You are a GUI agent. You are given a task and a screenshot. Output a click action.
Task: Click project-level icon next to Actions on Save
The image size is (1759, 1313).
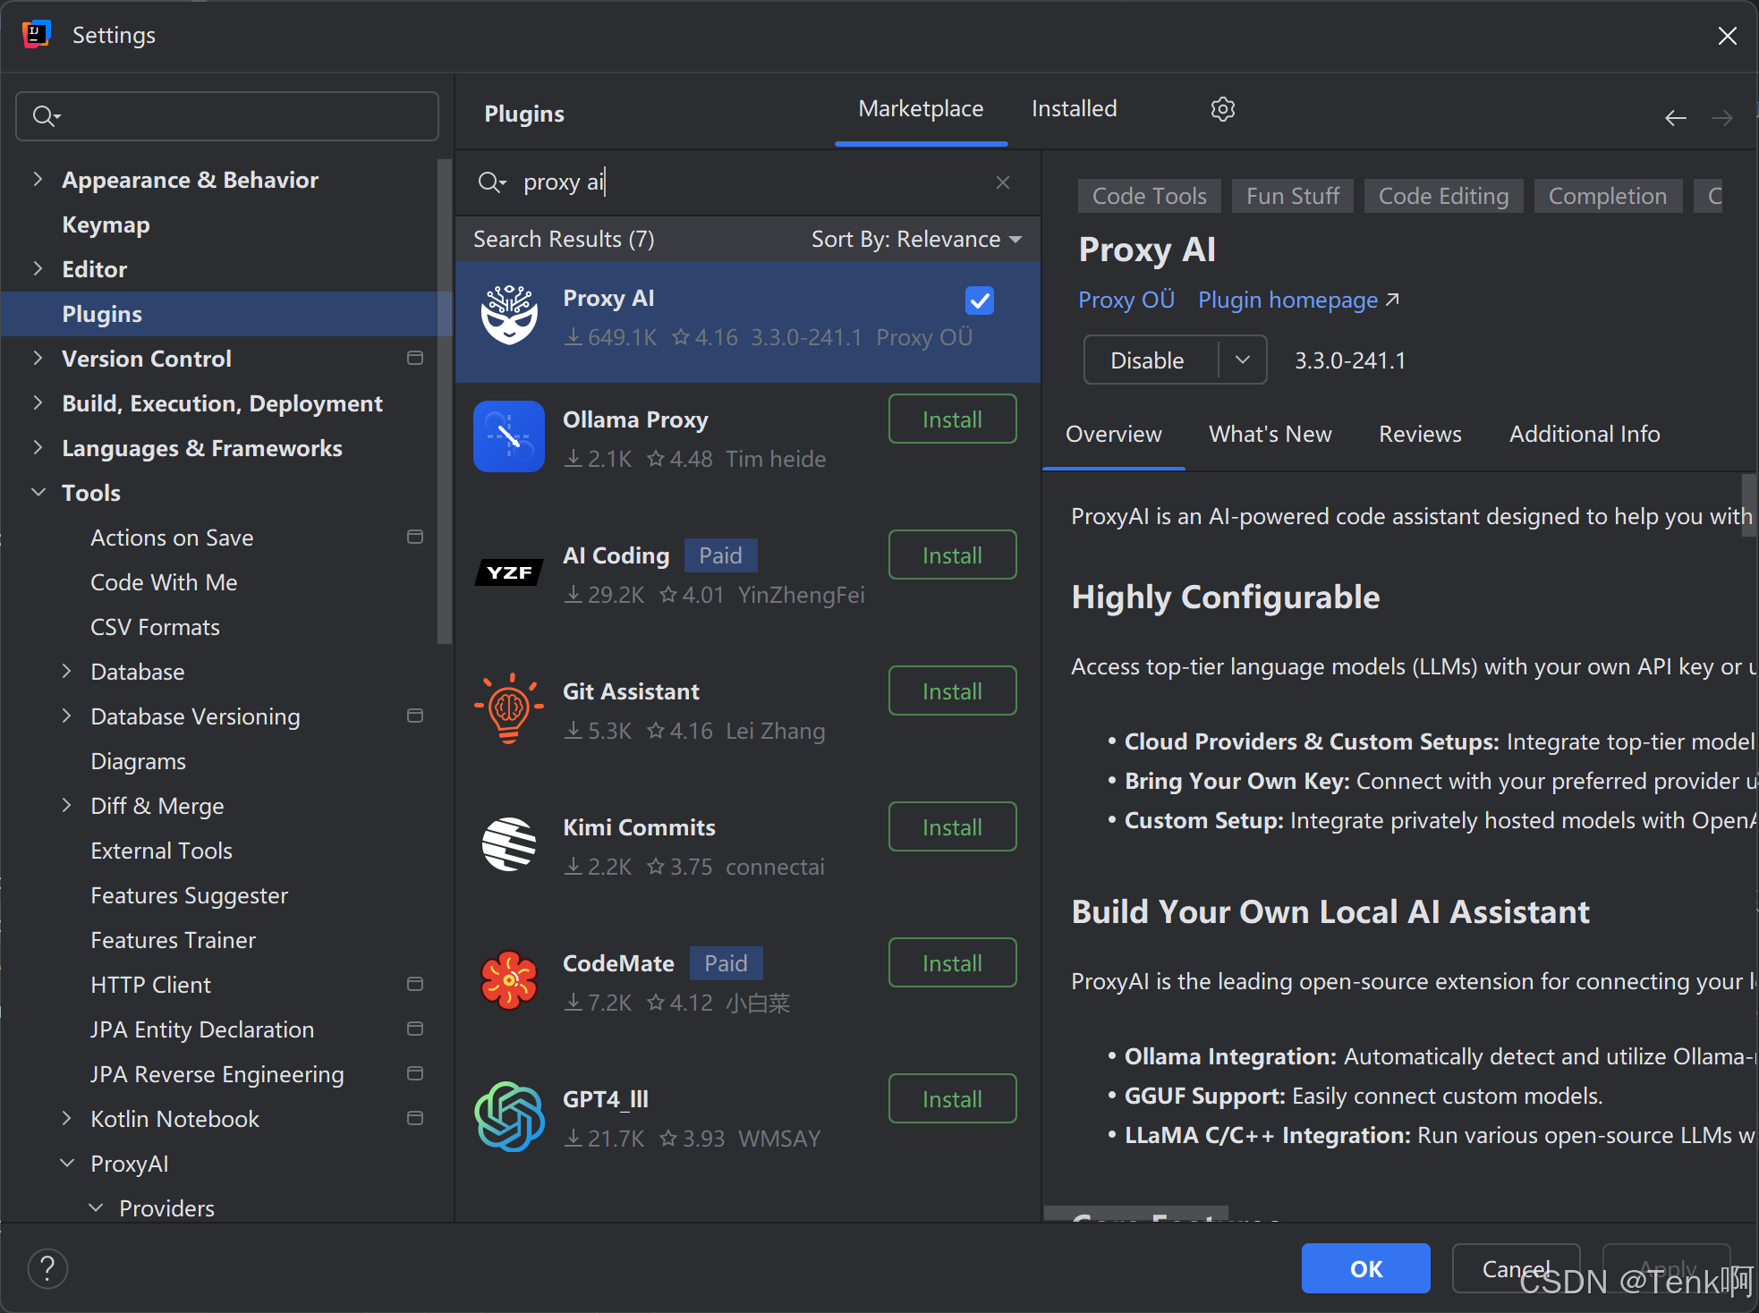pyautogui.click(x=415, y=537)
